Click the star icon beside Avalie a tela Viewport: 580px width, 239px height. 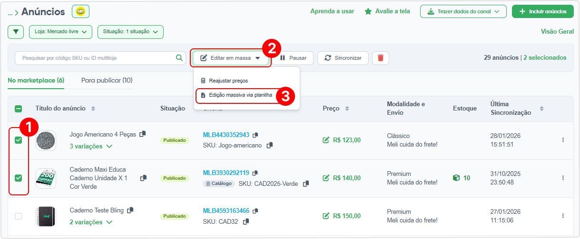pyautogui.click(x=368, y=11)
